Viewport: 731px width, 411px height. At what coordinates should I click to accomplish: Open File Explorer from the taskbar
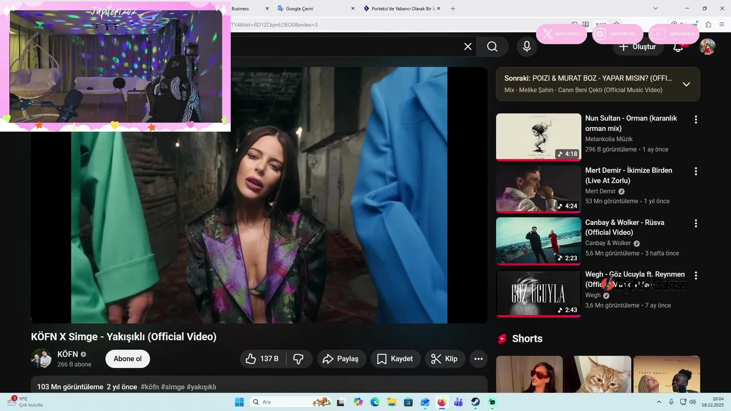click(x=391, y=402)
